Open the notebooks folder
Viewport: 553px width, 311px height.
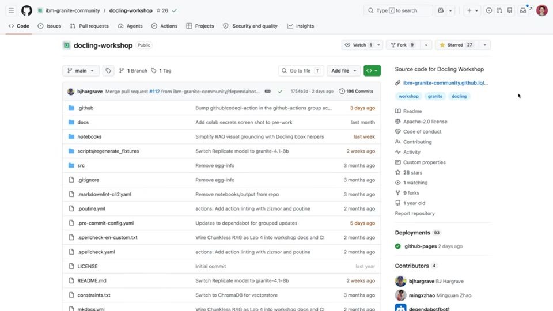[x=89, y=137]
